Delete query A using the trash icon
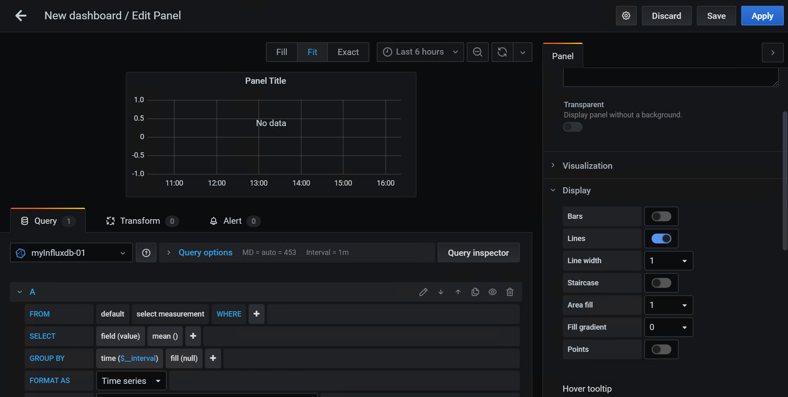 coord(509,292)
